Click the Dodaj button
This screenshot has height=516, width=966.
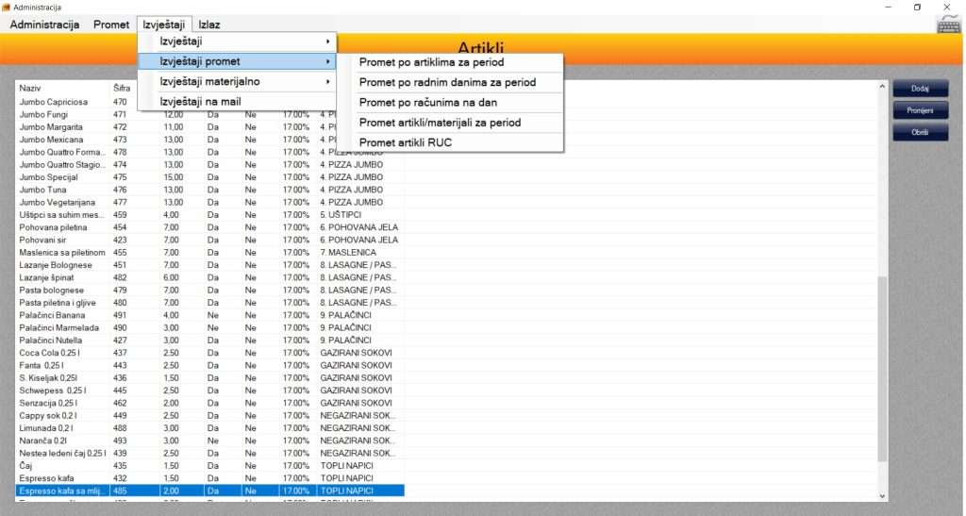tap(921, 88)
